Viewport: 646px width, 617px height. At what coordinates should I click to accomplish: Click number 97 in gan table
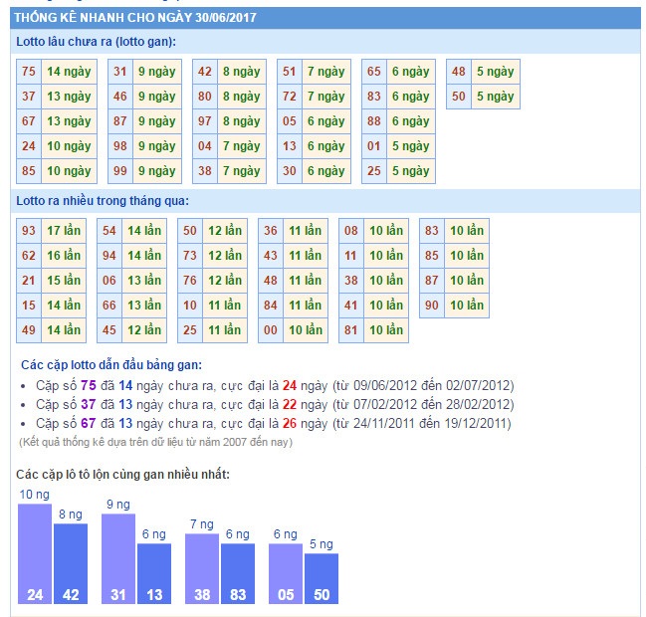pyautogui.click(x=205, y=121)
